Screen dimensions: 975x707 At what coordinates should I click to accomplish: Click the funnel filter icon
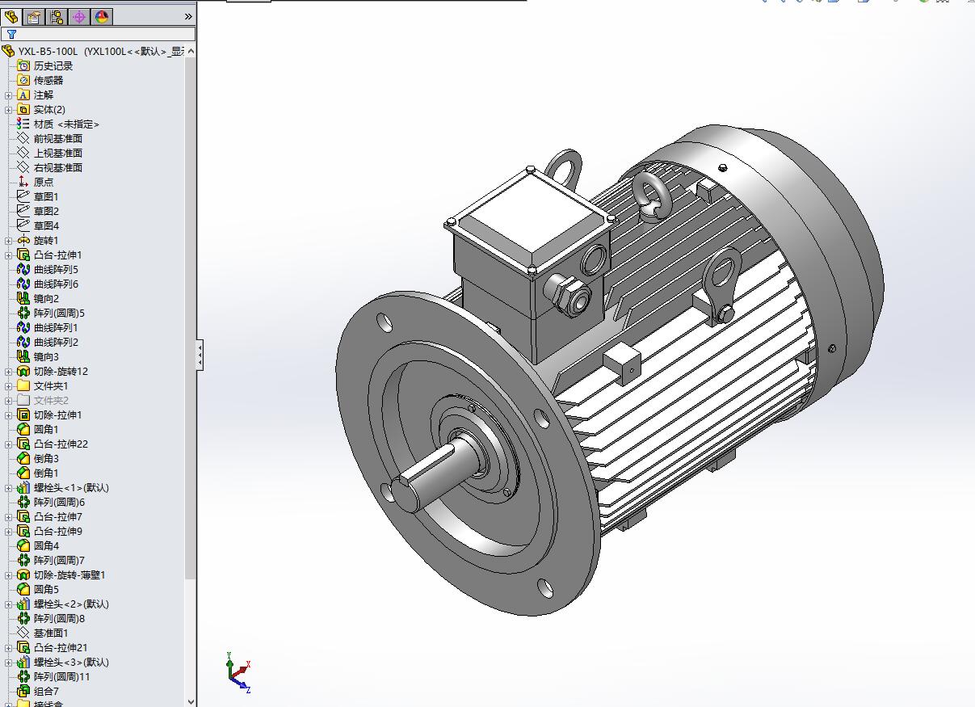pos(11,34)
